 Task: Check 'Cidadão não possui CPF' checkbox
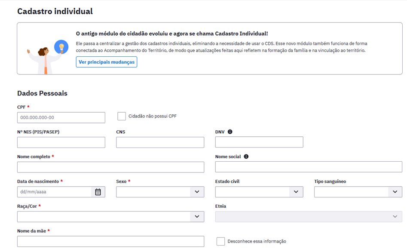click(x=122, y=116)
